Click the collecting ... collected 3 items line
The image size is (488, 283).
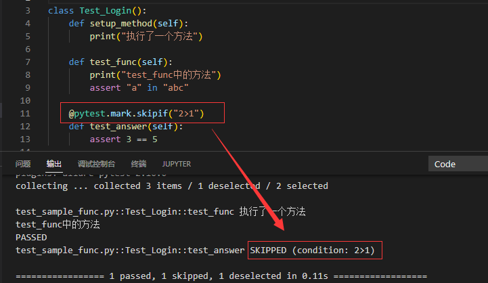171,186
